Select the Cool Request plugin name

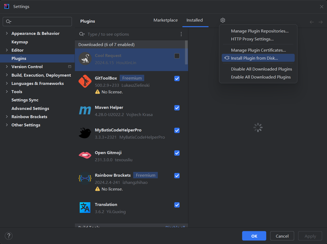click(108, 55)
